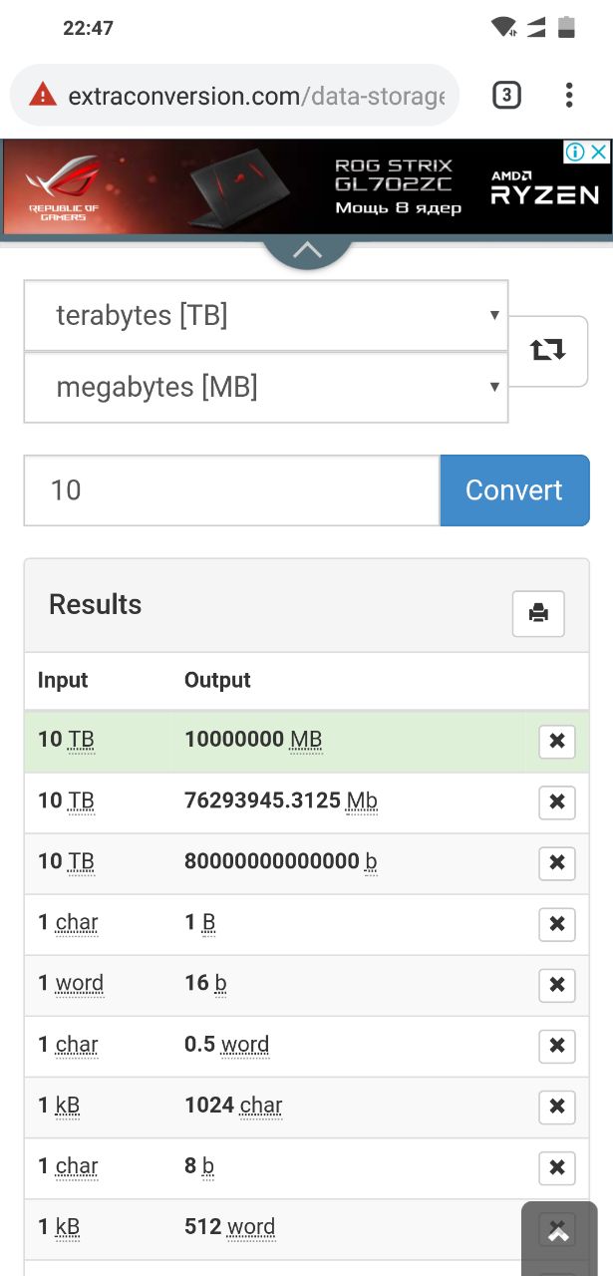Open the tab switcher showing 3 tabs
This screenshot has width=613, height=1276.
click(x=506, y=96)
